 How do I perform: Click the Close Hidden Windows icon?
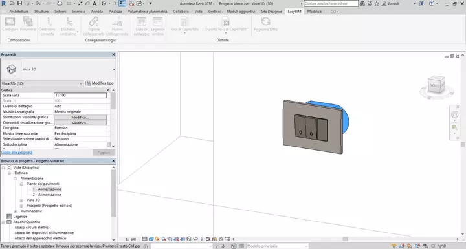(131, 4)
